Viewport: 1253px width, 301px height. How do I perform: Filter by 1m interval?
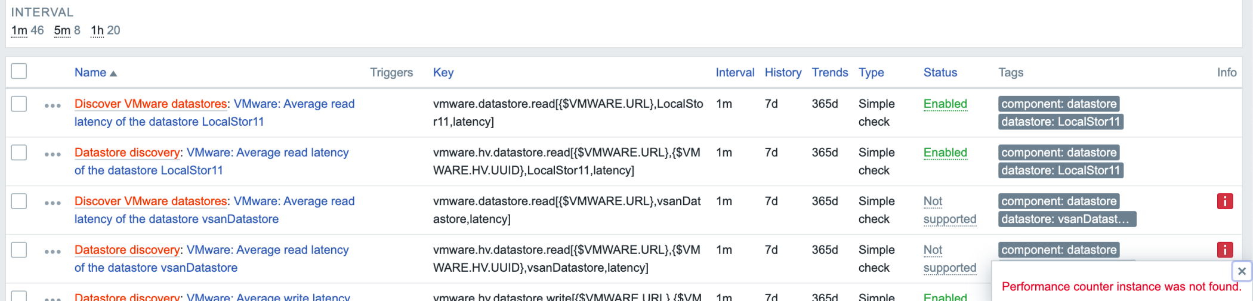(19, 30)
